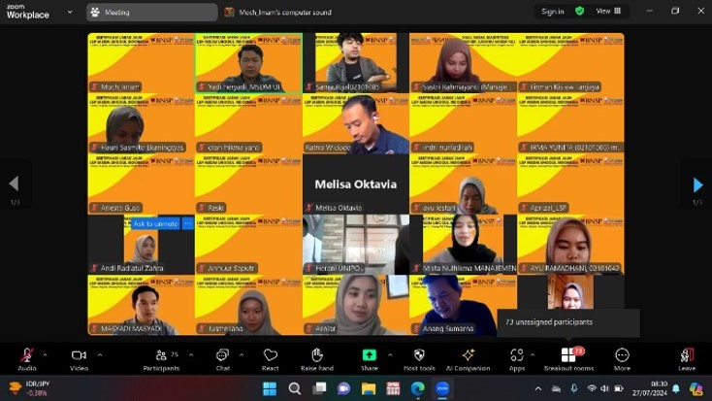The width and height of the screenshot is (712, 401).
Task: Open video options arrow next to Video
Action: (x=100, y=354)
